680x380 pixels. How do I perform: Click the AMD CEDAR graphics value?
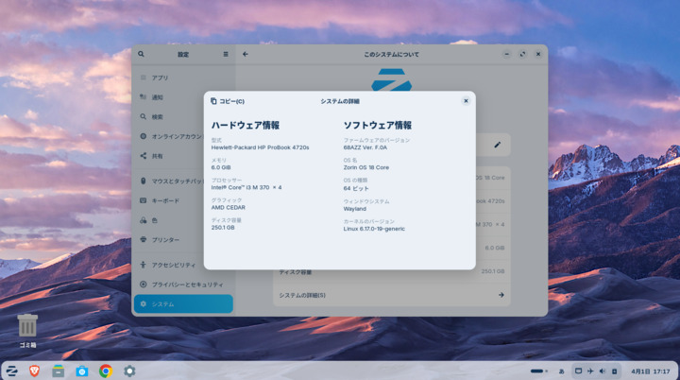(x=229, y=208)
